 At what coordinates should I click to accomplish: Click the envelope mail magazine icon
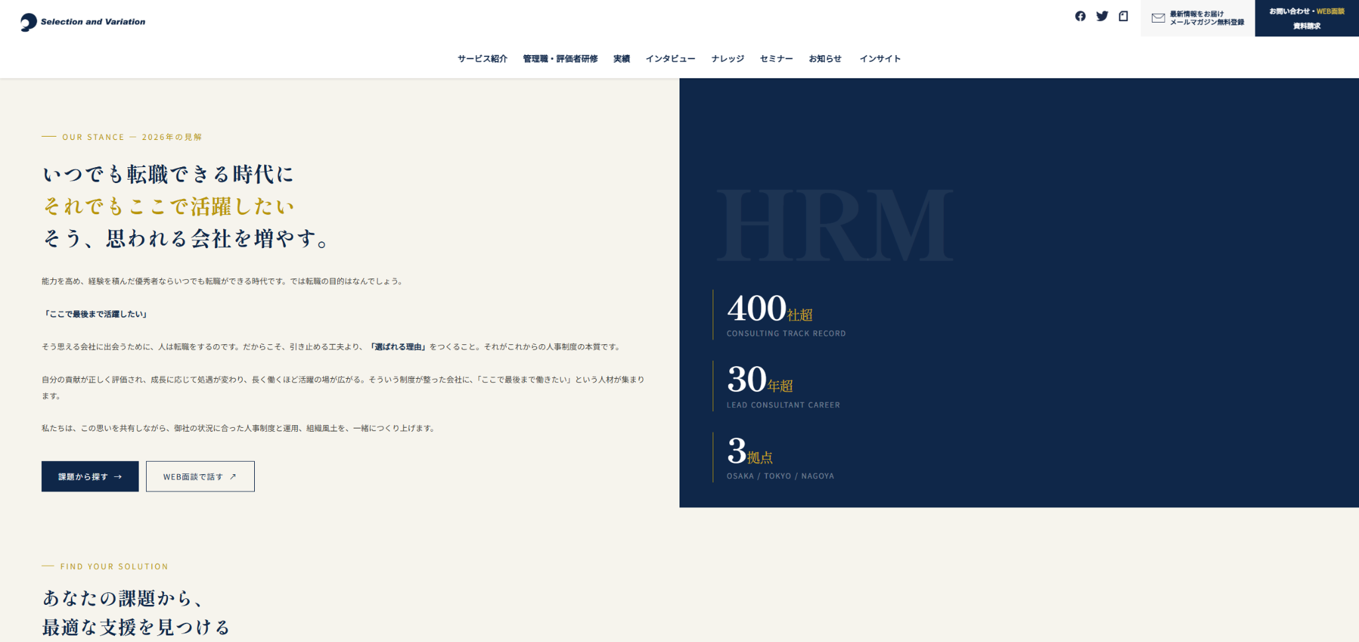click(x=1159, y=18)
